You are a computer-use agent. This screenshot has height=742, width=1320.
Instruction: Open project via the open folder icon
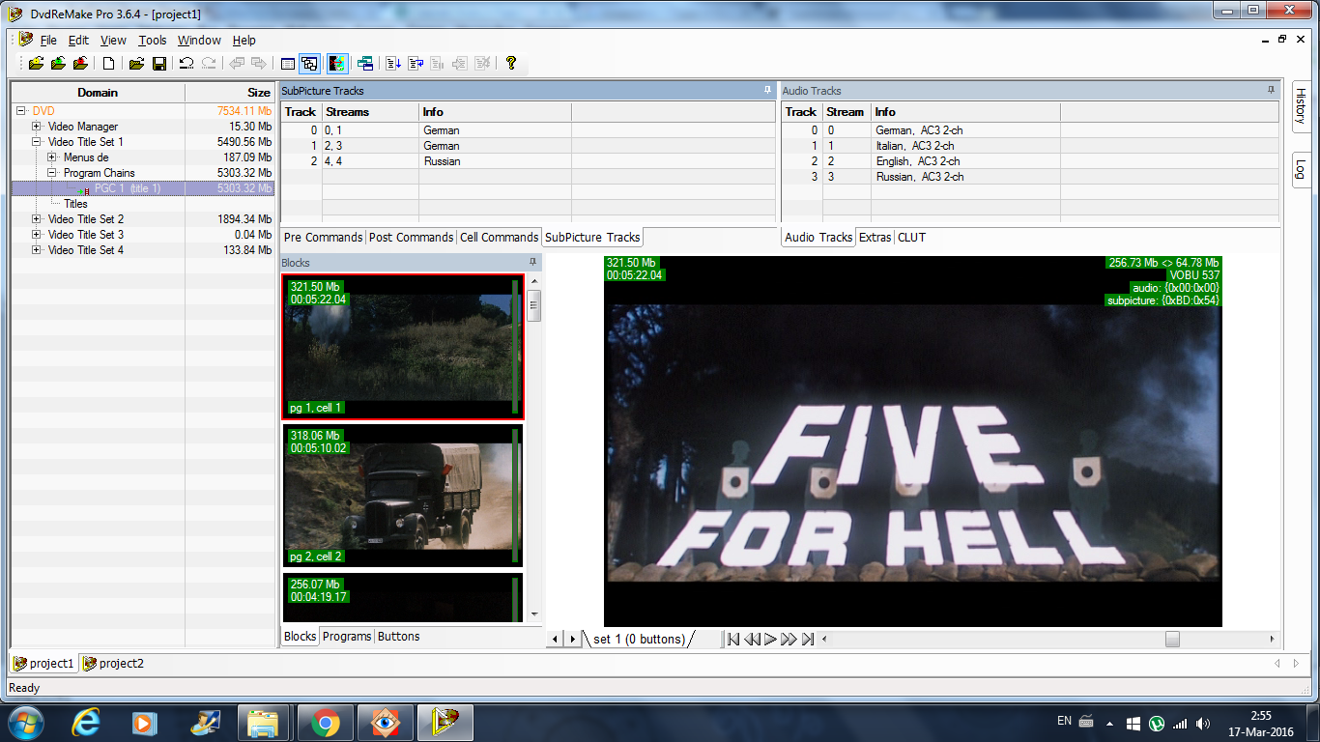136,64
